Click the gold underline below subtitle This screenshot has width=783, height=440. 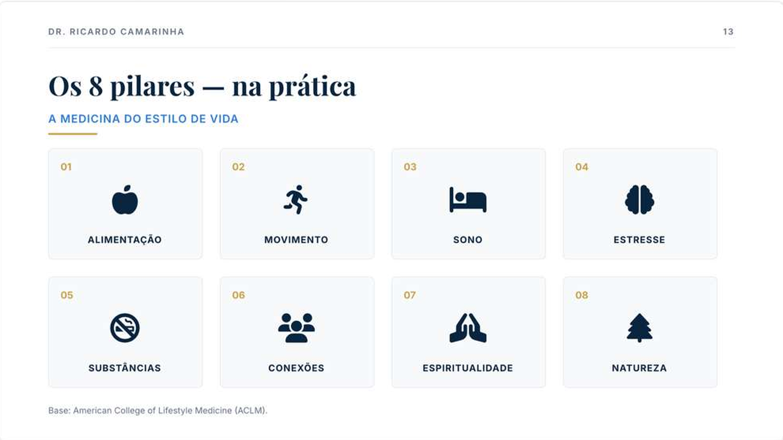73,134
